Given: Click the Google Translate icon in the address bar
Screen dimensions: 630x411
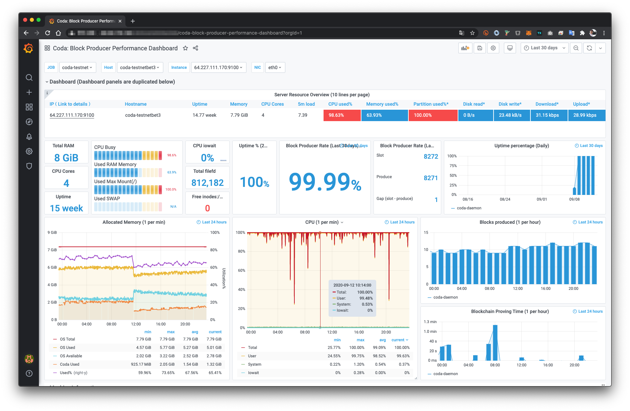Looking at the screenshot, I should point(462,33).
